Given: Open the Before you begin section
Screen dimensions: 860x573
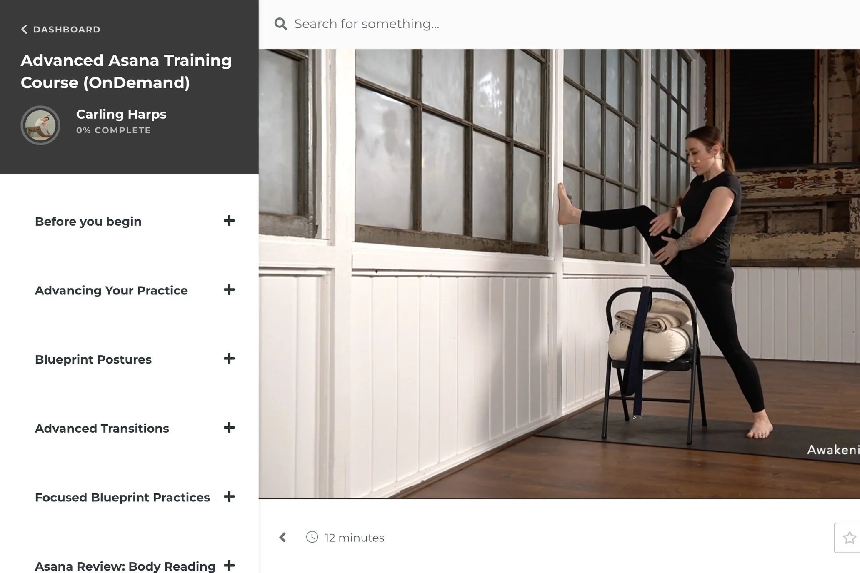Looking at the screenshot, I should coord(88,222).
